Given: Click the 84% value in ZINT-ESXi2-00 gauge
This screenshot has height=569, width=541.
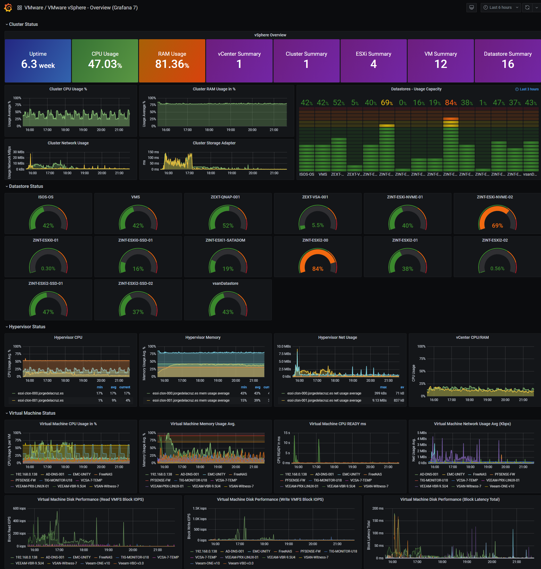Looking at the screenshot, I should (x=318, y=269).
